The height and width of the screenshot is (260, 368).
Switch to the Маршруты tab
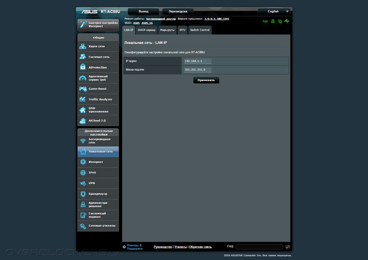167,30
